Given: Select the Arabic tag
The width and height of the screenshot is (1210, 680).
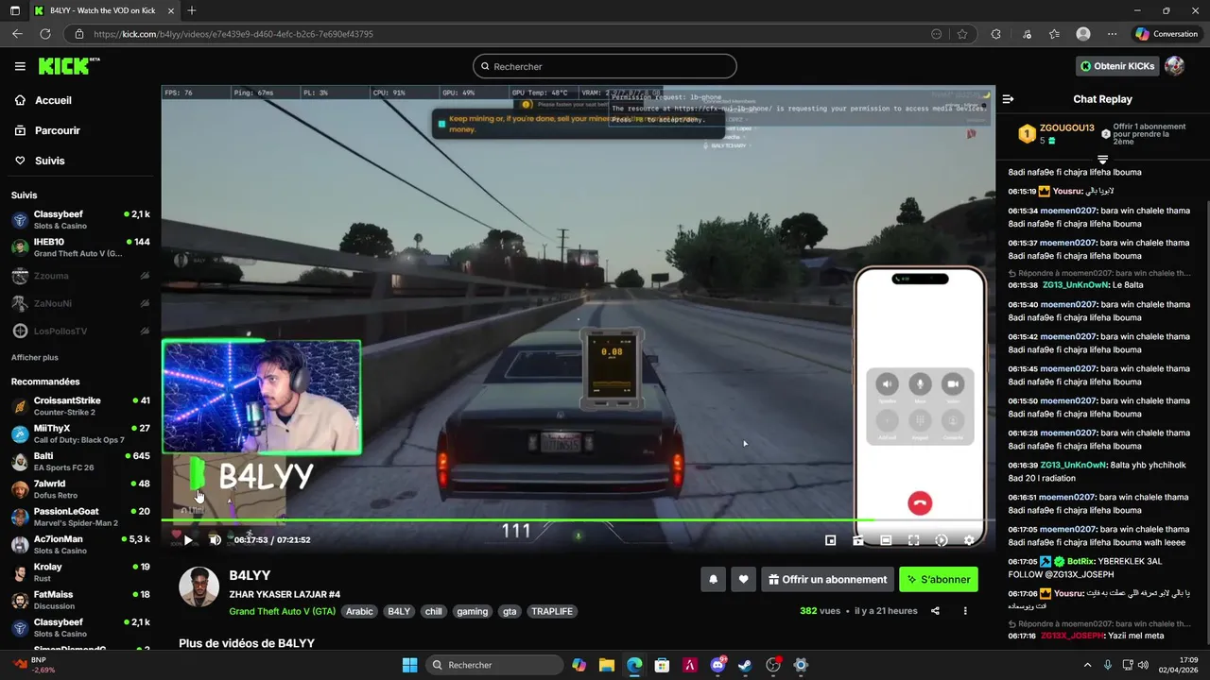Looking at the screenshot, I should [x=359, y=611].
